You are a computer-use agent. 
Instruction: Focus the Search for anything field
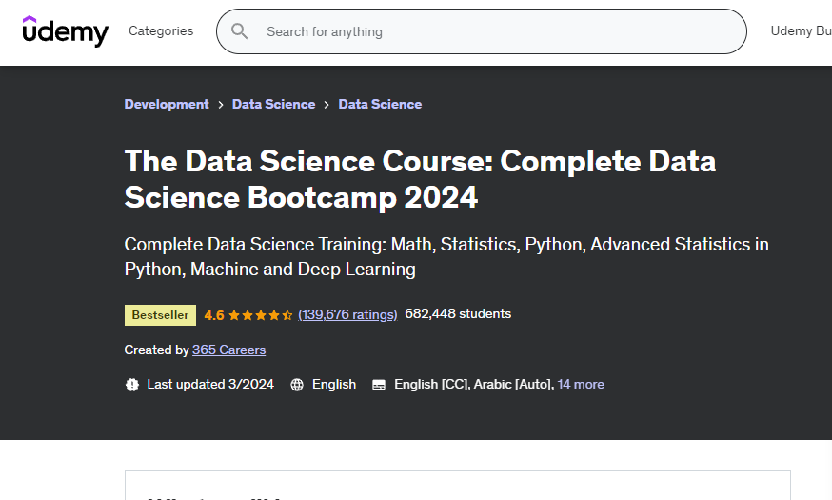pyautogui.click(x=495, y=31)
